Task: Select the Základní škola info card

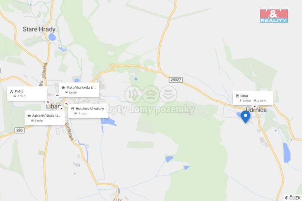Action: pos(45,118)
